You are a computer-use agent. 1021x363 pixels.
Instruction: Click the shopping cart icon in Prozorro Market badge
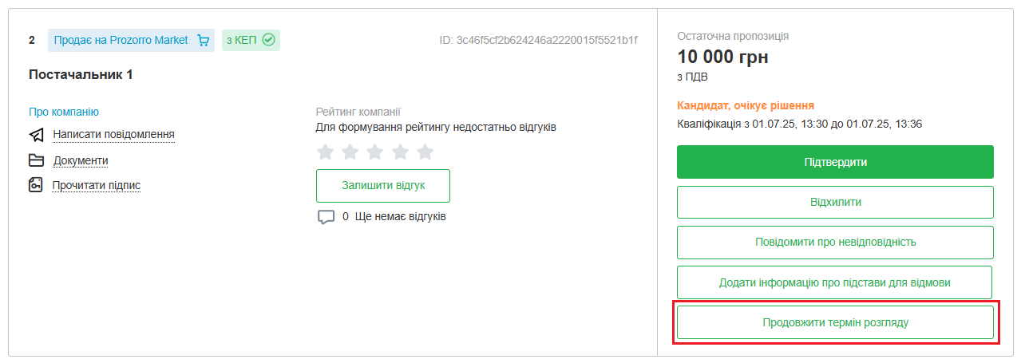point(203,40)
